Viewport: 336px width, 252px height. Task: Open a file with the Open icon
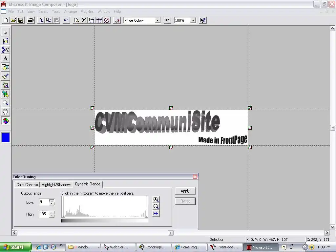[13, 20]
